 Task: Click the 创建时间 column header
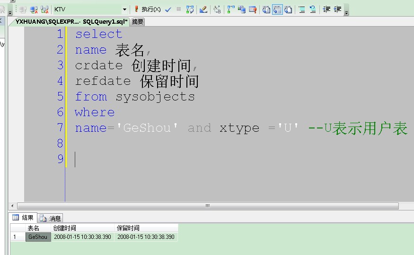pyautogui.click(x=83, y=228)
